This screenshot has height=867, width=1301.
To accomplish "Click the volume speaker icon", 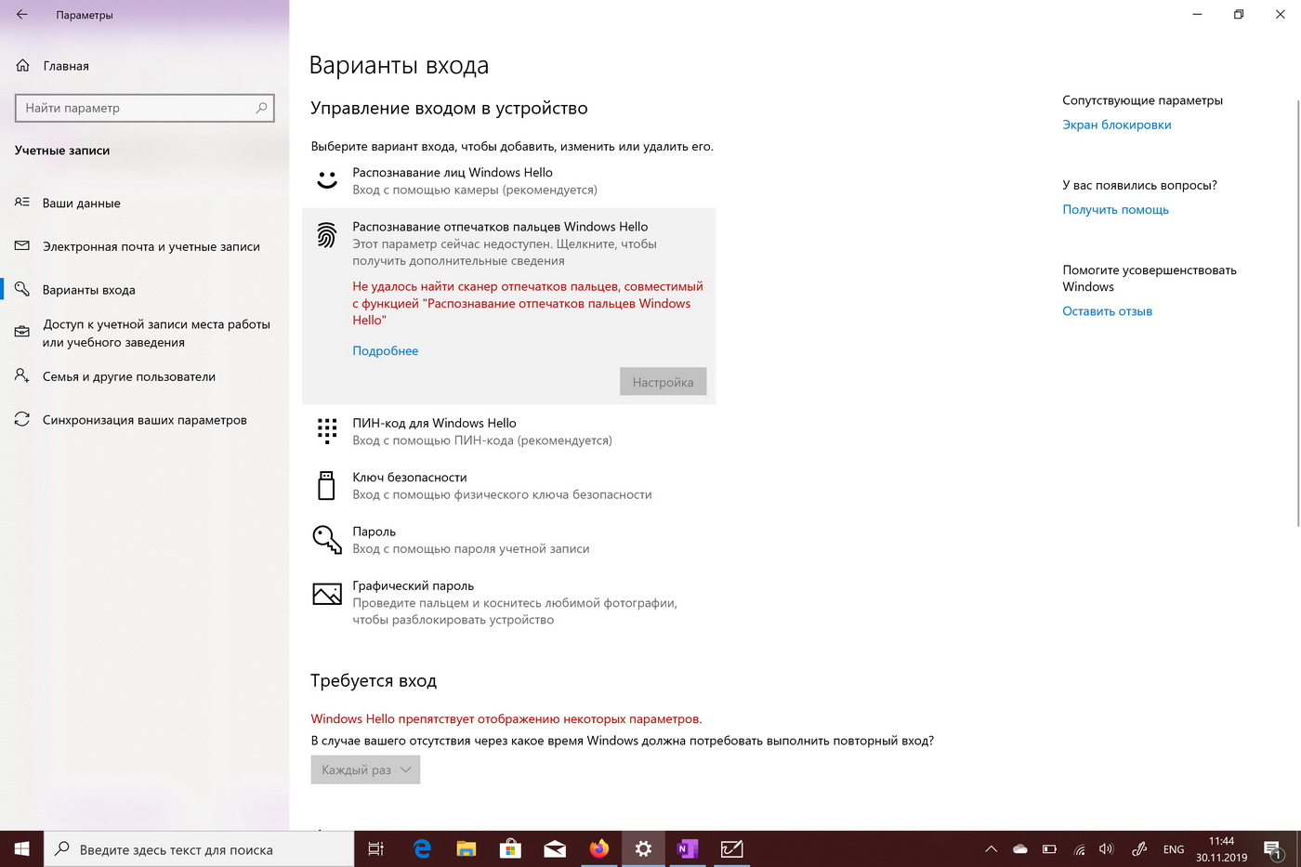I will (1106, 848).
